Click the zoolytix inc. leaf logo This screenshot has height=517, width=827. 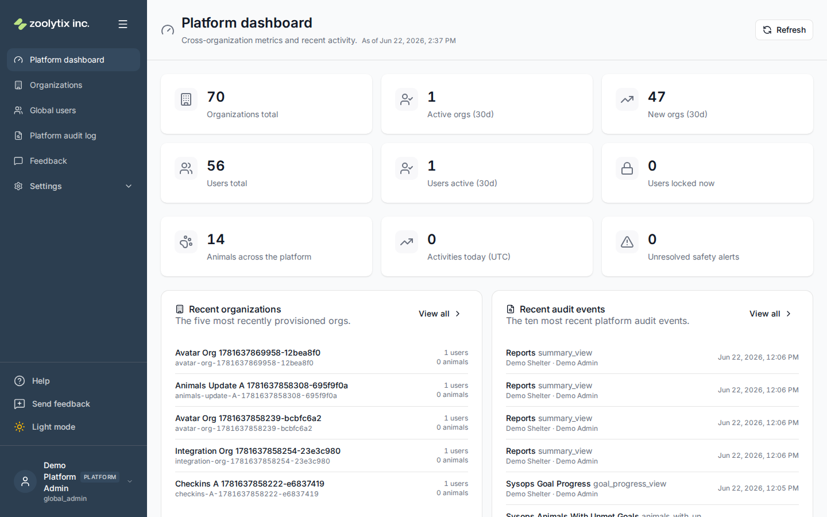point(20,24)
